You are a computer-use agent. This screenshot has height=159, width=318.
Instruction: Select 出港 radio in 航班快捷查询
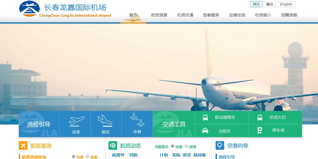74,157
